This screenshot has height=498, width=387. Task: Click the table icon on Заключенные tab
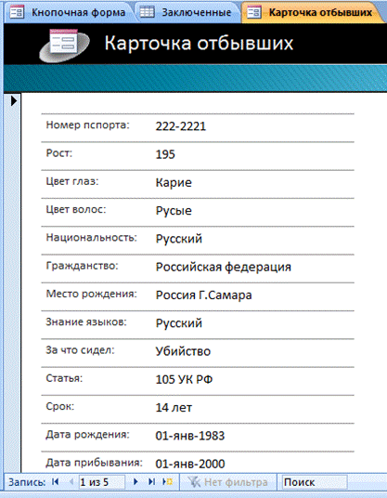148,12
